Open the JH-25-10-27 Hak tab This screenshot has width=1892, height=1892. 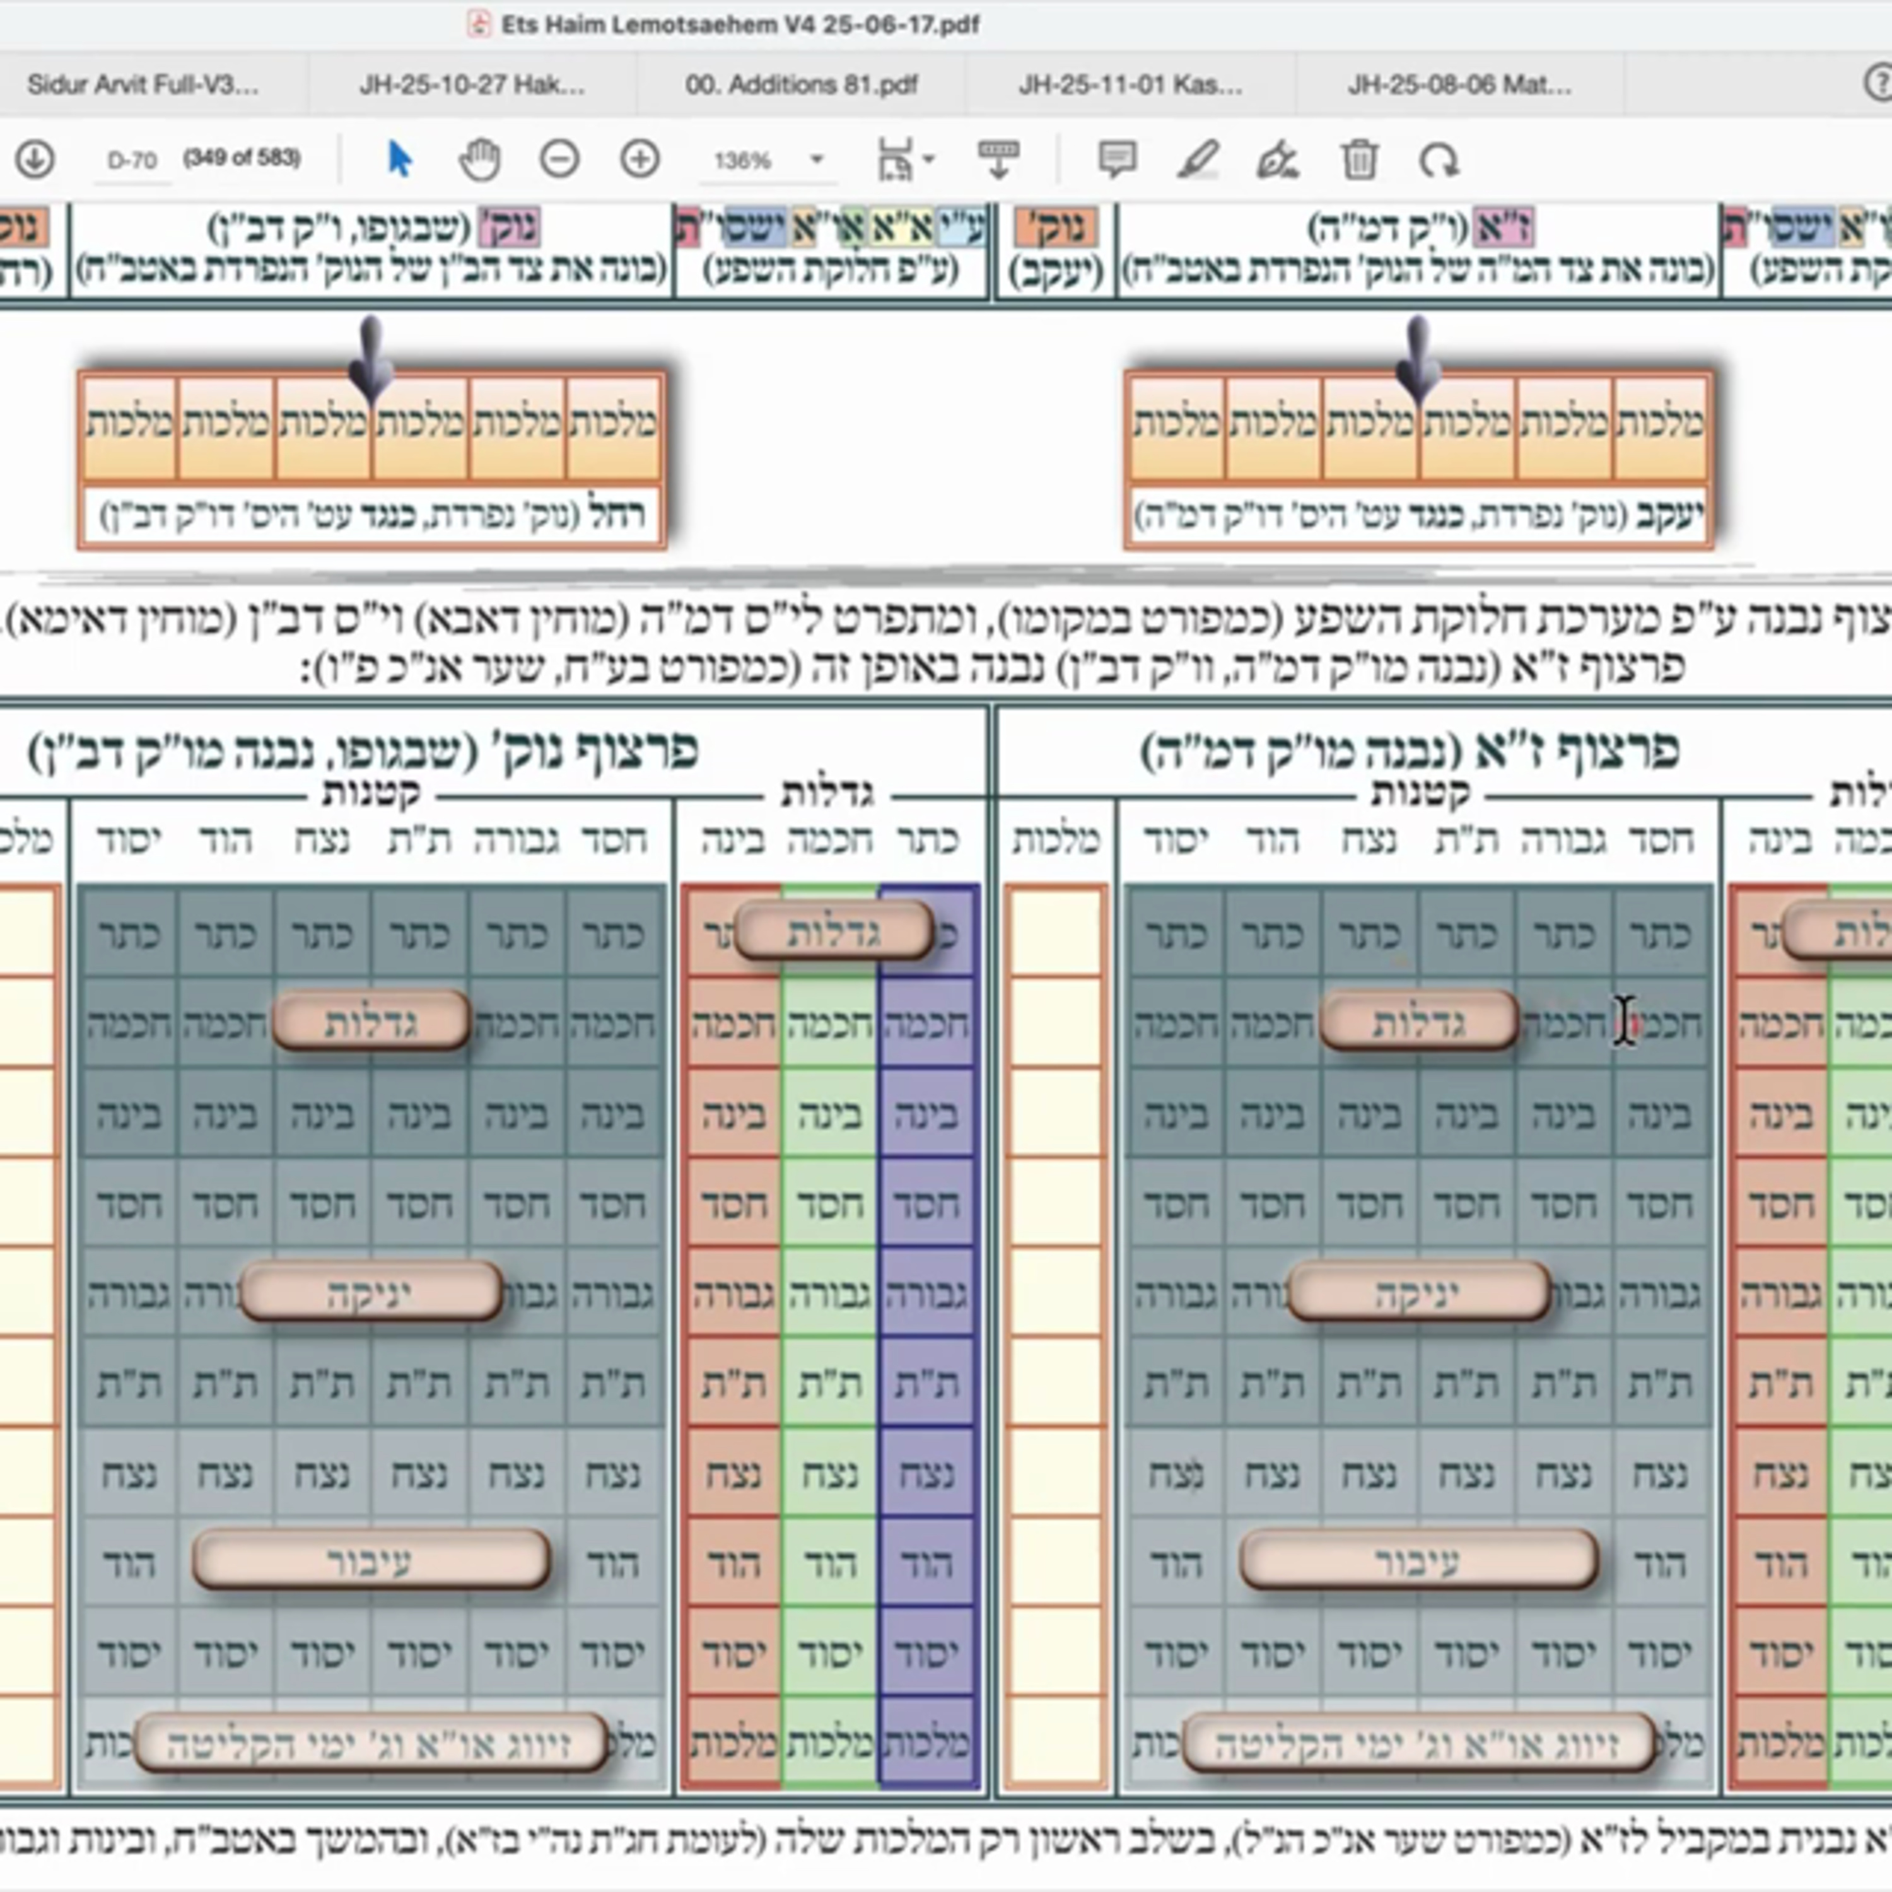472,85
